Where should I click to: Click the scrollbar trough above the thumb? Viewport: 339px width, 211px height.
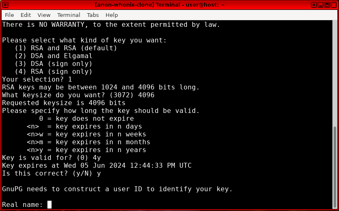click(x=334, y=74)
